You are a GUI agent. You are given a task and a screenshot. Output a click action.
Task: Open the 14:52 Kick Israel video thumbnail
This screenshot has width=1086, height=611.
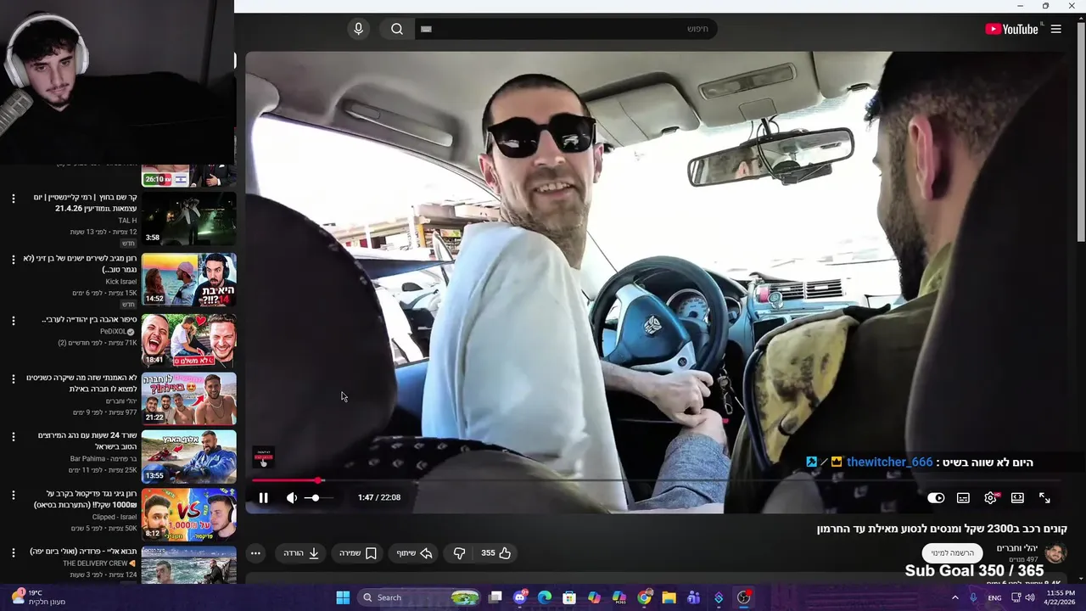(x=188, y=279)
